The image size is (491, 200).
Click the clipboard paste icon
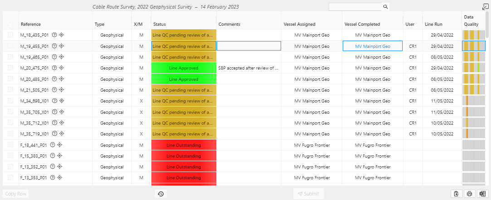[456, 194]
